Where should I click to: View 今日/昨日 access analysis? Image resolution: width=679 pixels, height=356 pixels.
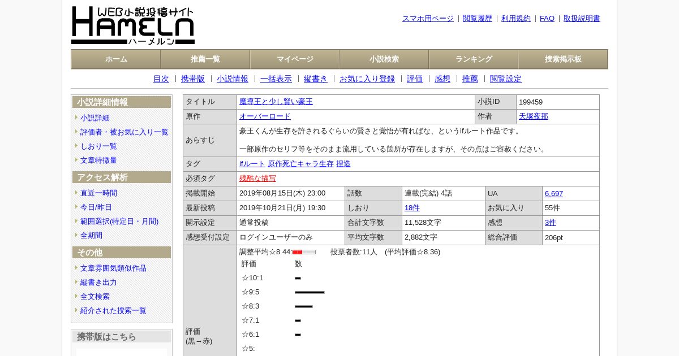coord(96,207)
